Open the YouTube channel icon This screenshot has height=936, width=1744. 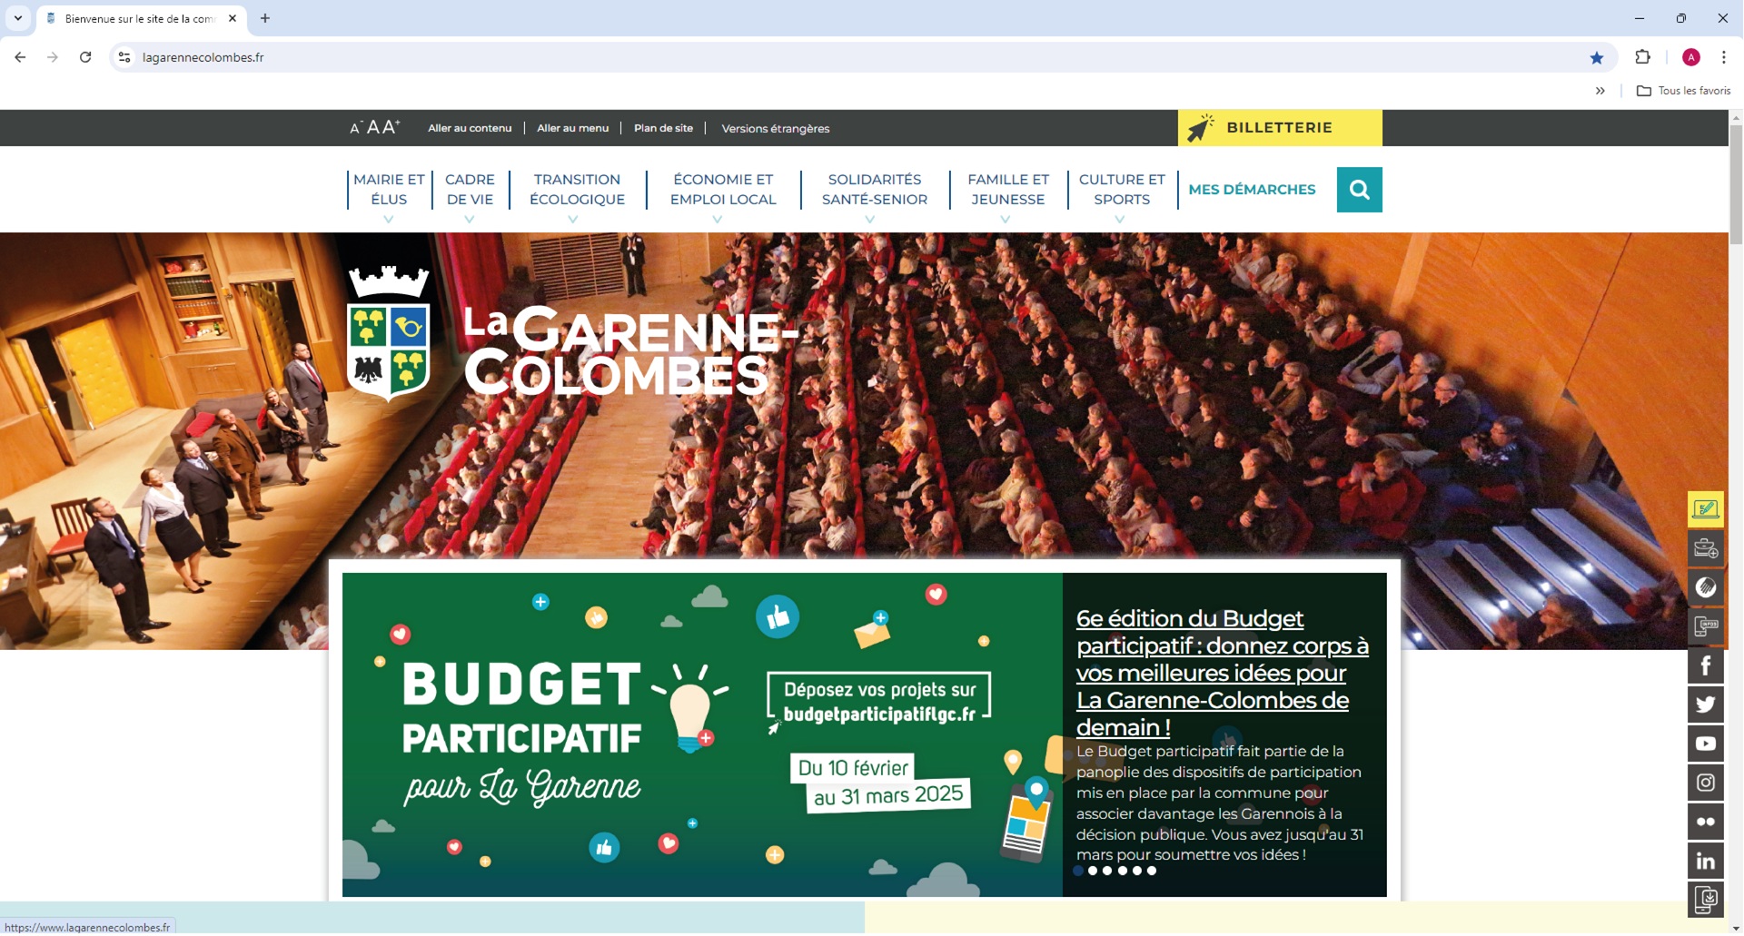click(1705, 744)
